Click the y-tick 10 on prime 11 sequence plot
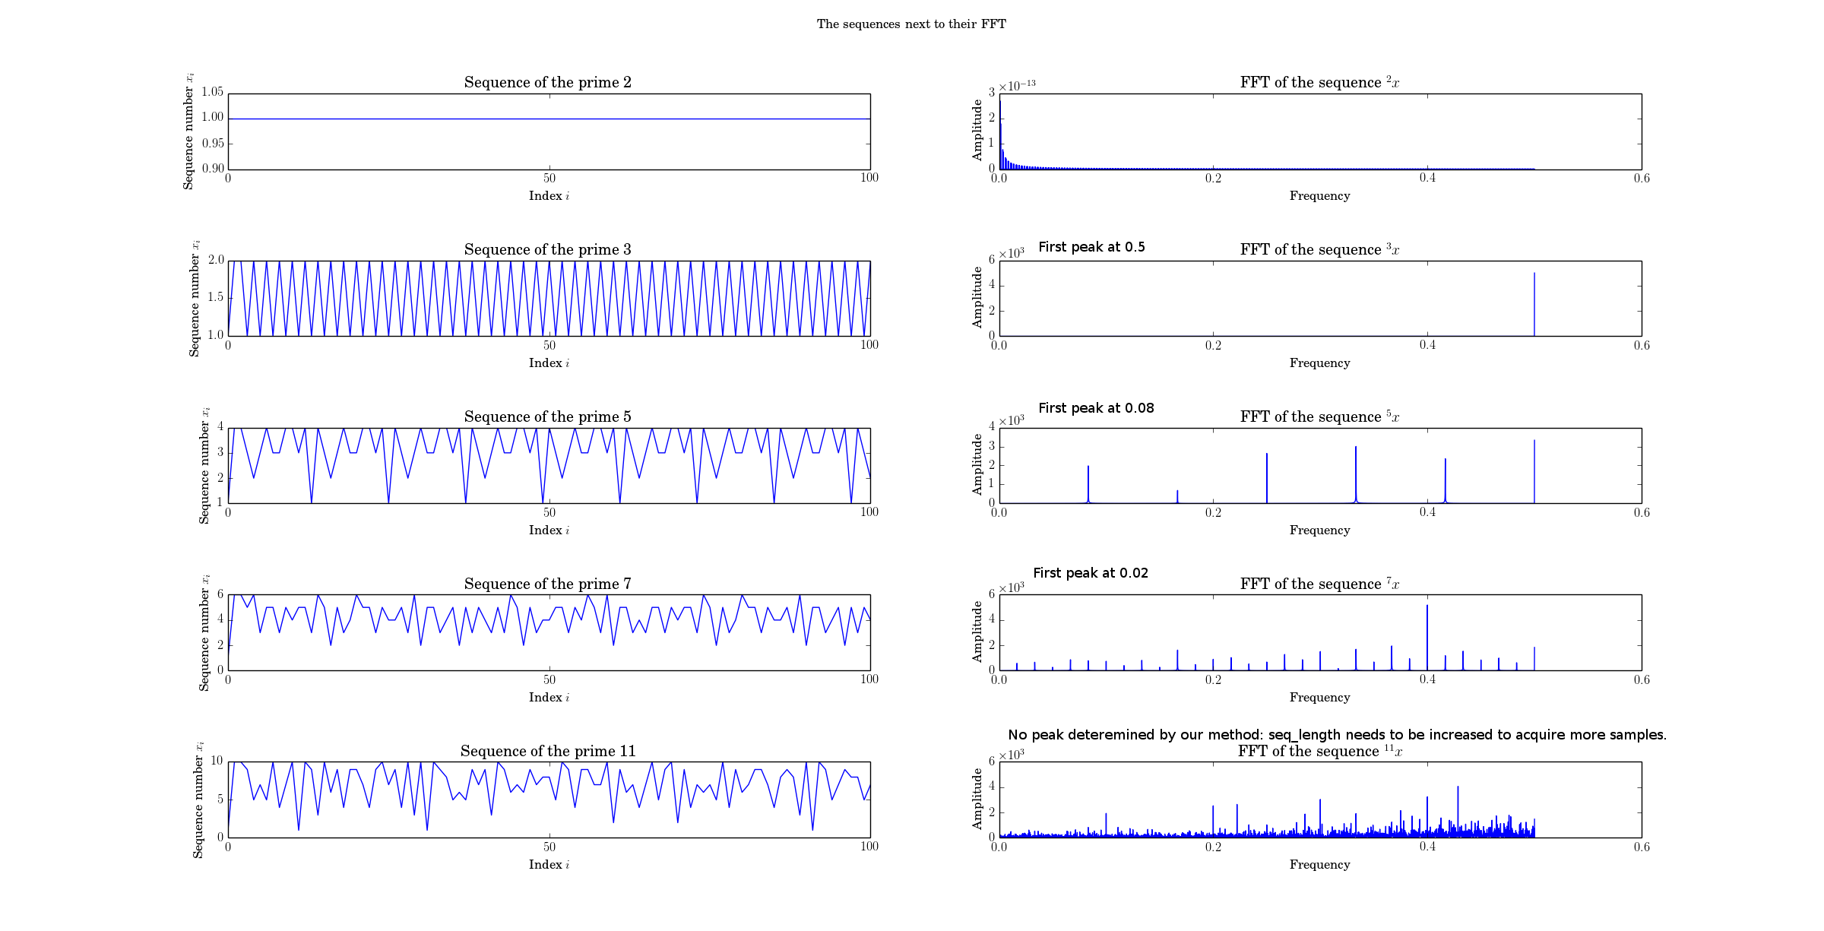The width and height of the screenshot is (1824, 931). [x=217, y=761]
